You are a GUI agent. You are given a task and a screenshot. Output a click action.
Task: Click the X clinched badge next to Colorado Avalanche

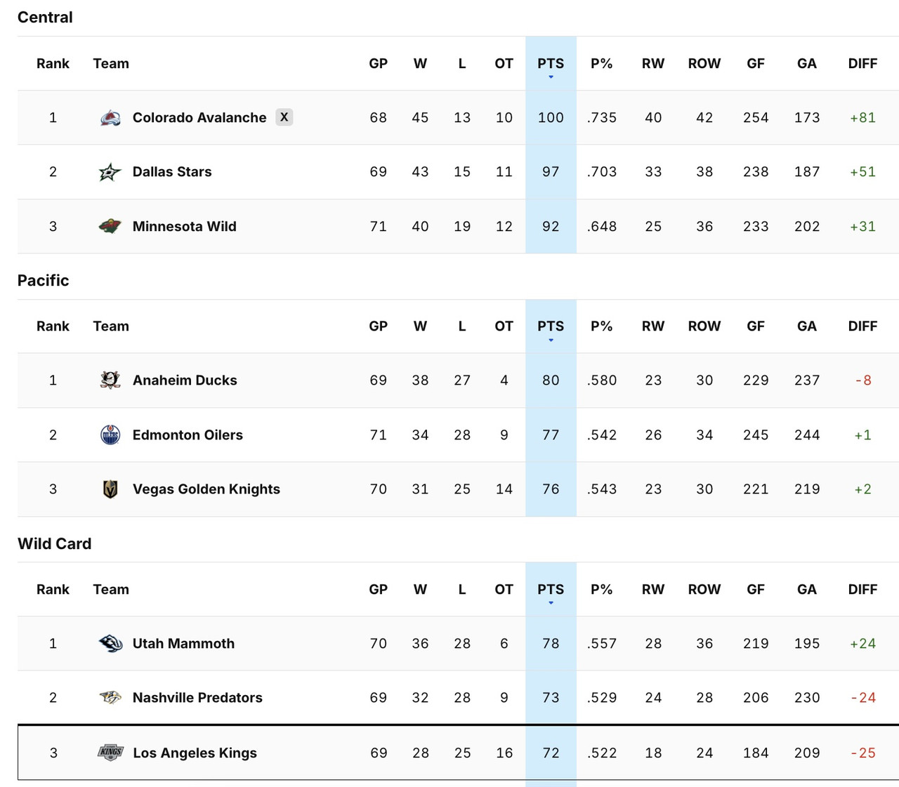click(x=284, y=117)
